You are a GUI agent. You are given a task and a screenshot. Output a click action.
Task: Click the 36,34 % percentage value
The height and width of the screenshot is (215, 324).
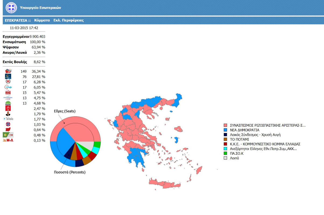pyautogui.click(x=38, y=71)
